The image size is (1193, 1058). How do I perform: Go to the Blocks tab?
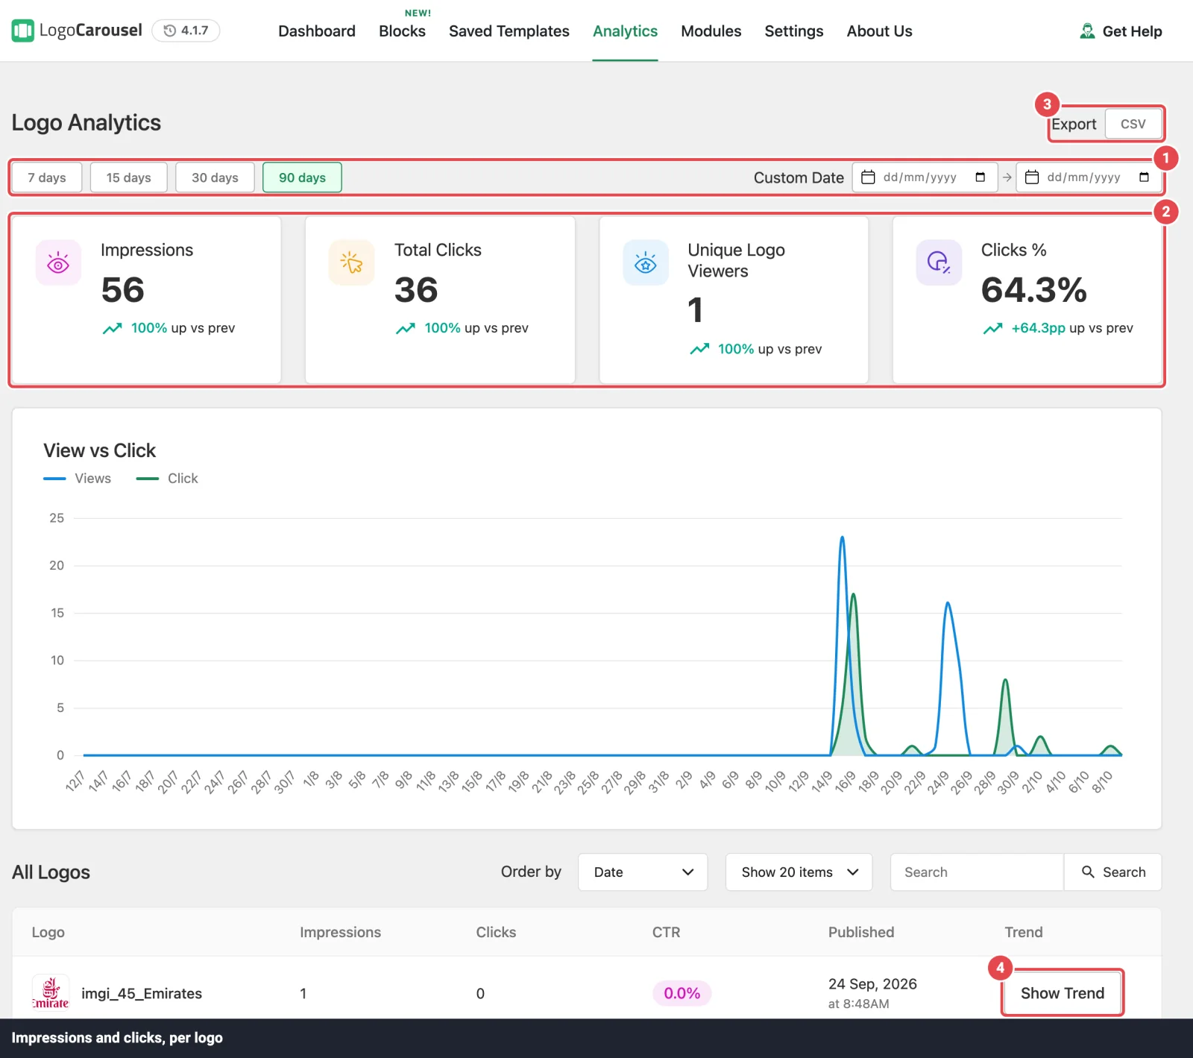[402, 31]
